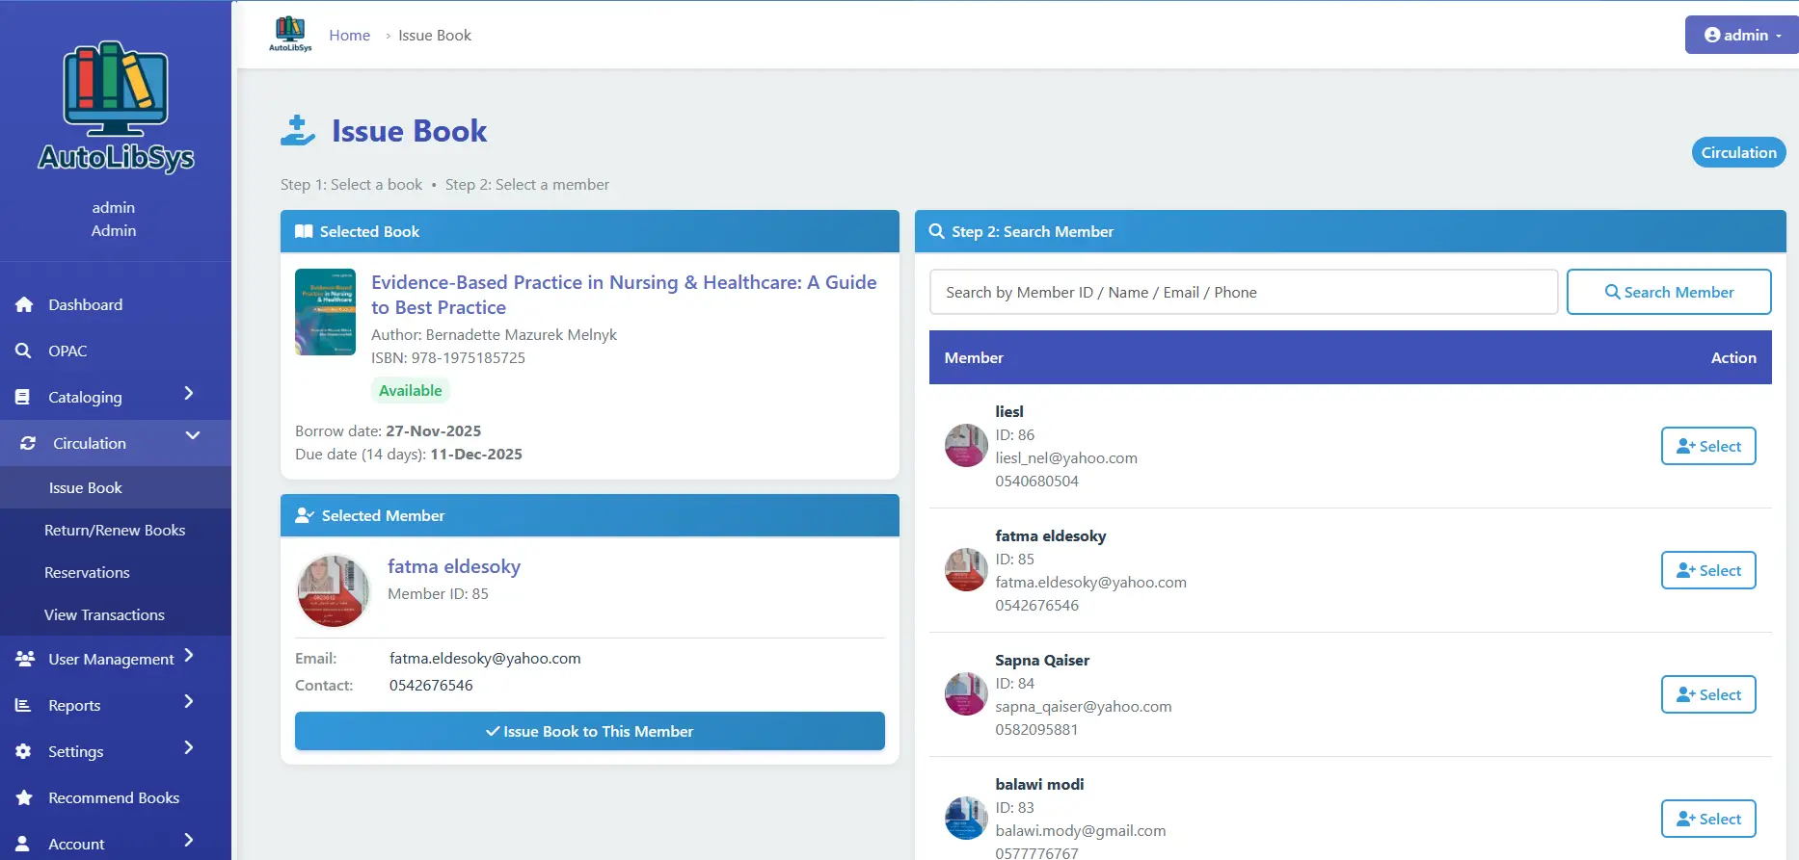The width and height of the screenshot is (1799, 860).
Task: Collapse the Circulation menu chevron
Action: (x=193, y=435)
